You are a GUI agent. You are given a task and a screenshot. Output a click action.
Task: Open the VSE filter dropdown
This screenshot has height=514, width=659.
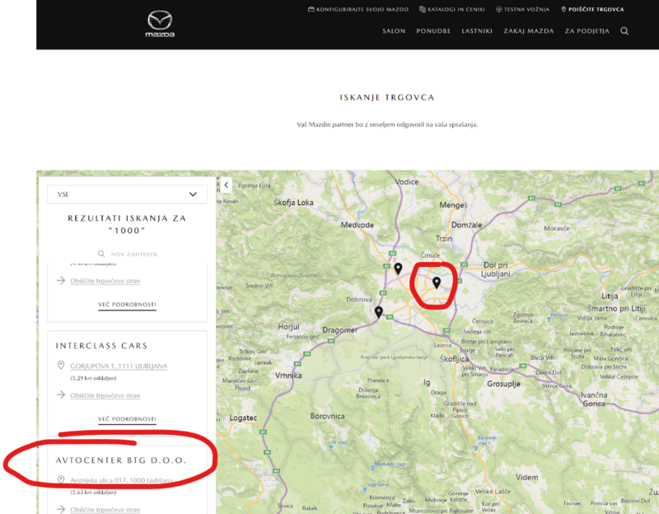coord(126,194)
